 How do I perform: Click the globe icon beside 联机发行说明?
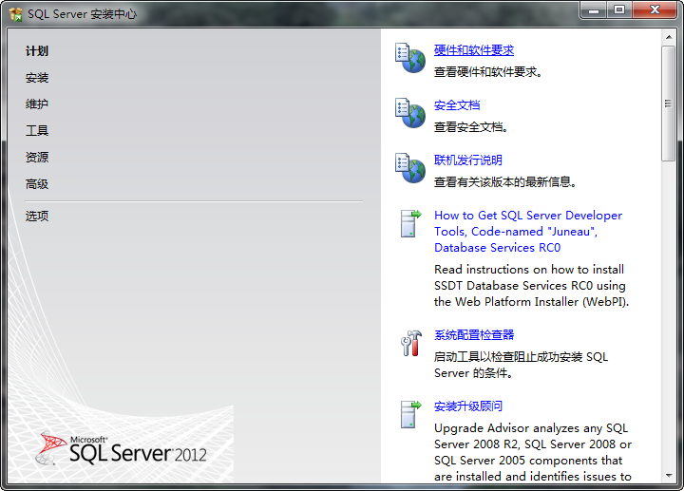410,168
